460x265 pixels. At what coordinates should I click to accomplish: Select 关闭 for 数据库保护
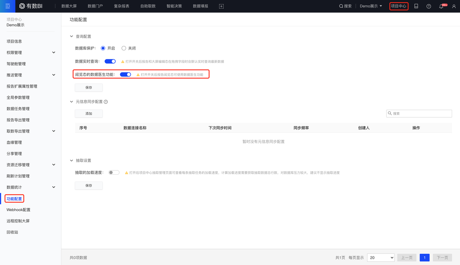(x=124, y=48)
